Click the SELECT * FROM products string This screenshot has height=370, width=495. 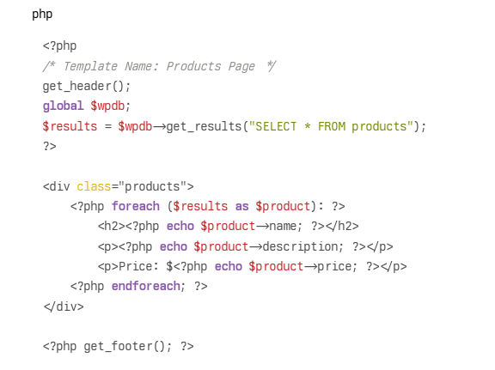point(331,126)
